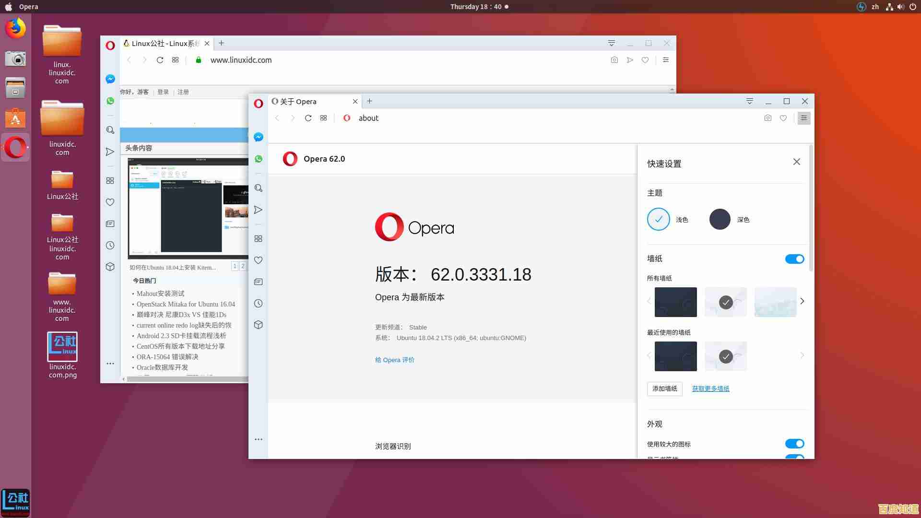
Task: Click the snapshot camera icon in About window
Action: pos(767,118)
